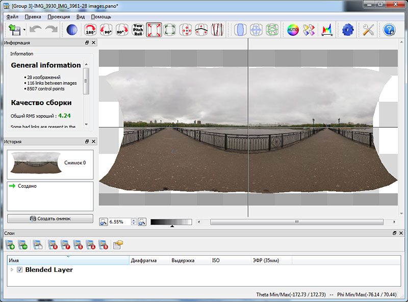Close the История panel
Viewport: 408px width, 302px height.
click(93, 141)
